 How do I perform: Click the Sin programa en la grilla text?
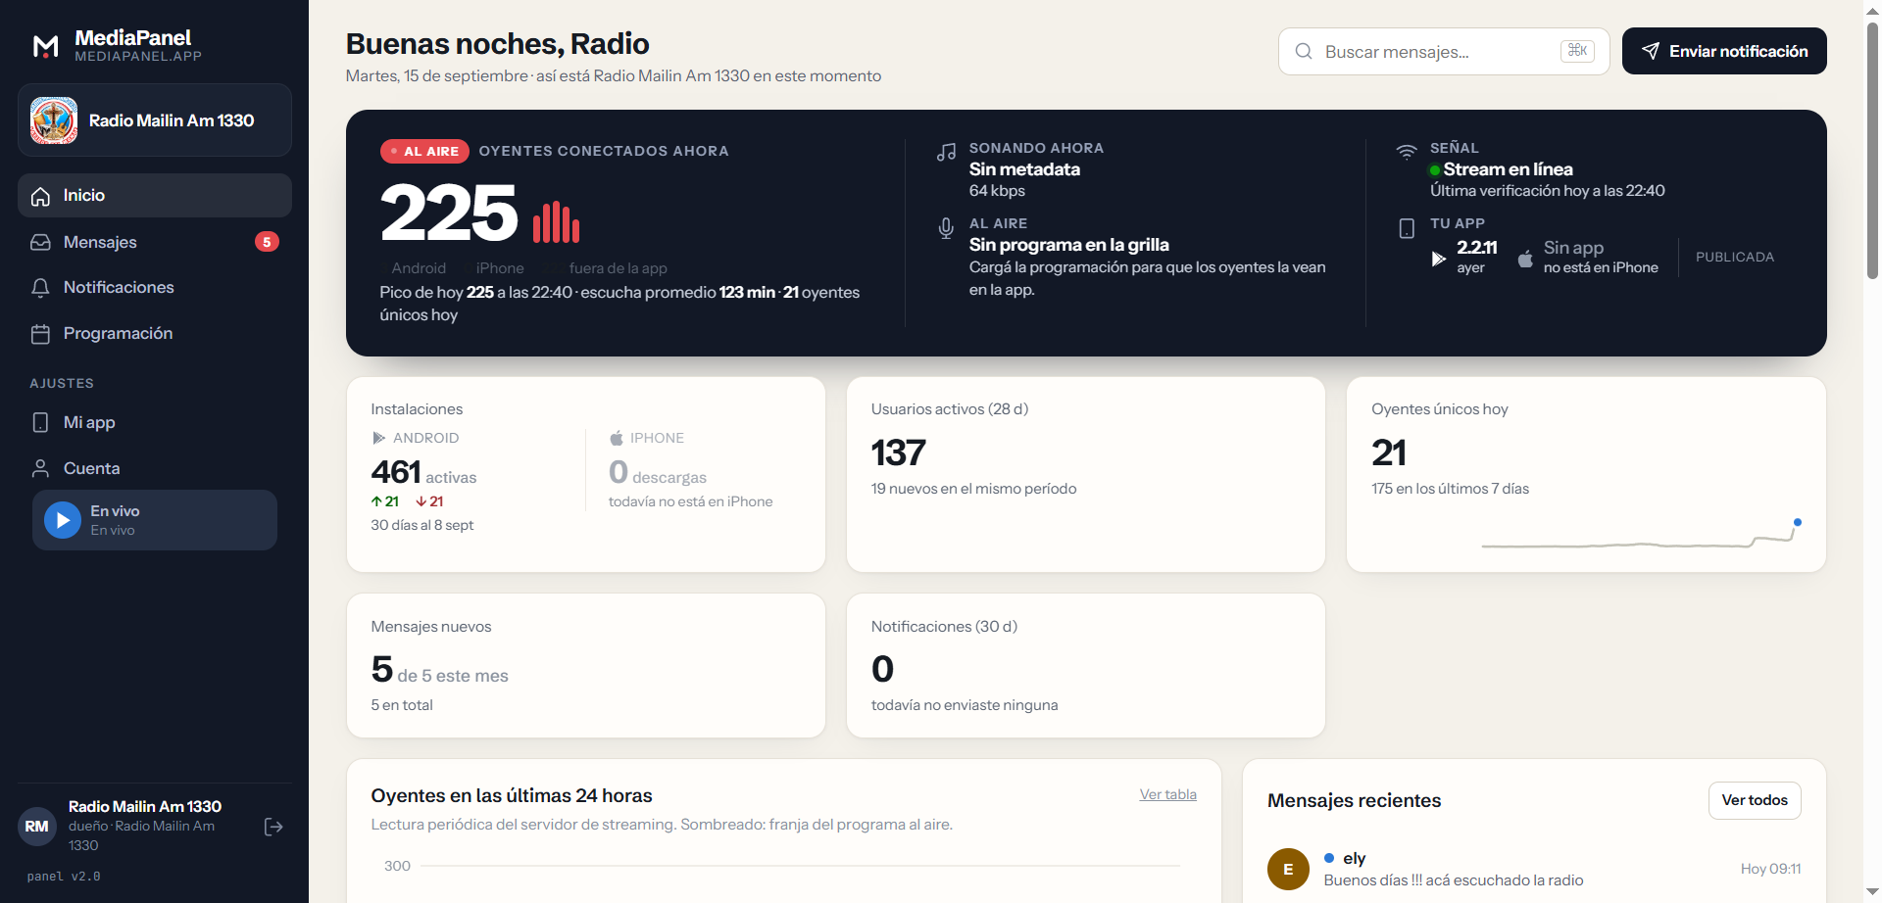pyautogui.click(x=1069, y=245)
